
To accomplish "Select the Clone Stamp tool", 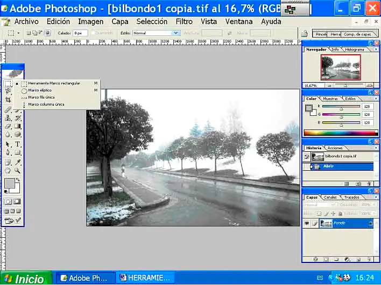I will [8, 118].
